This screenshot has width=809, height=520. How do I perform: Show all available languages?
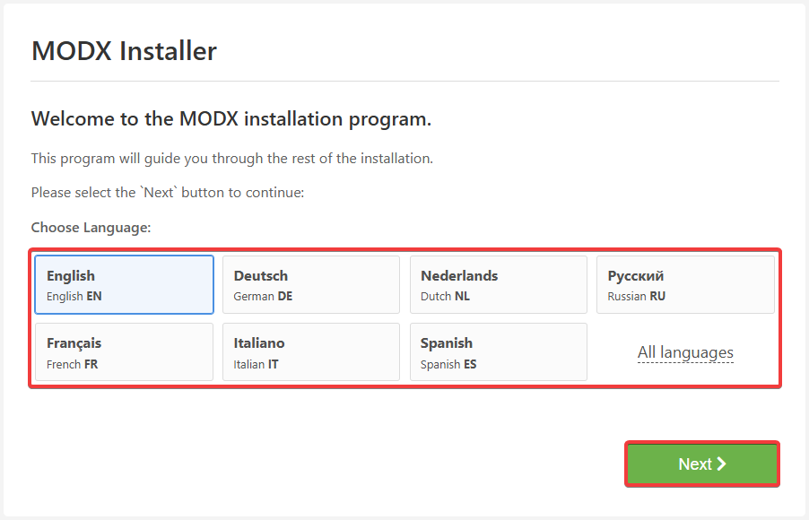pos(685,352)
